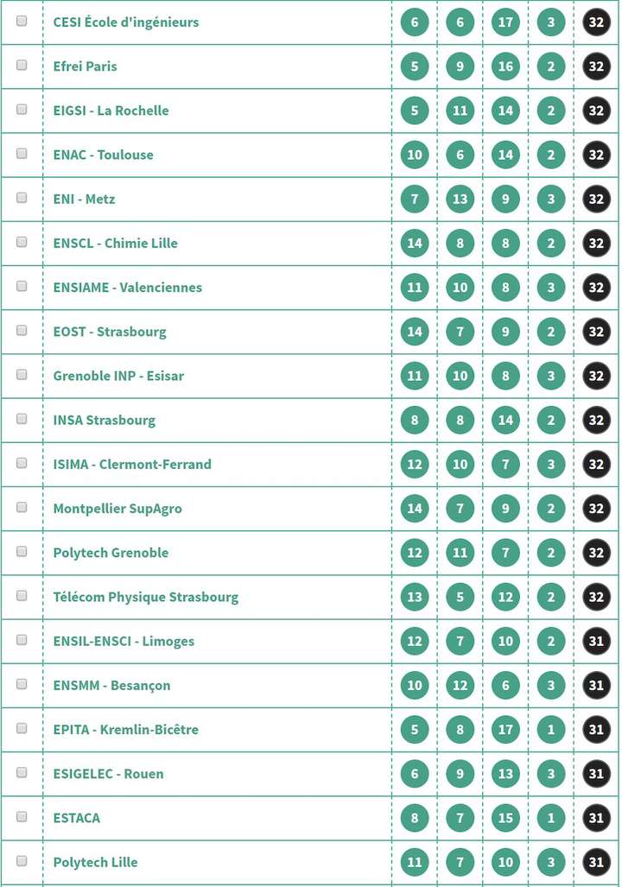The image size is (622, 887).
Task: Click the green 17 badge in EPITA row
Action: coord(505,730)
